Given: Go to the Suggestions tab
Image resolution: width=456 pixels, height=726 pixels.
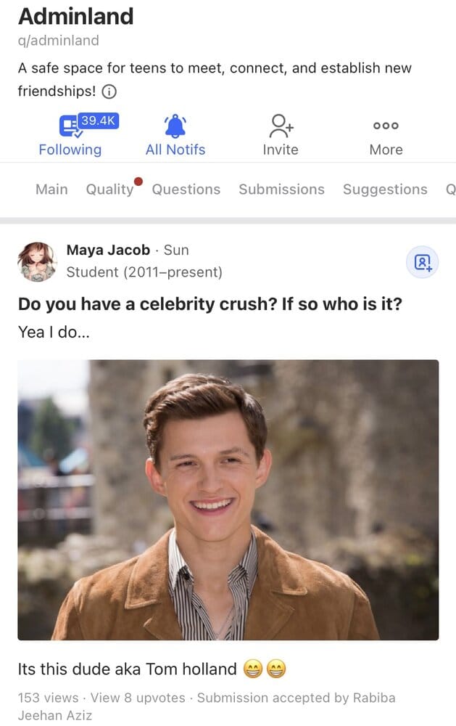Looking at the screenshot, I should [385, 189].
